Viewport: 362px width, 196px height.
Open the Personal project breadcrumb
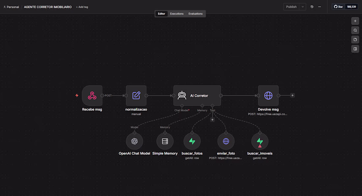11,7
